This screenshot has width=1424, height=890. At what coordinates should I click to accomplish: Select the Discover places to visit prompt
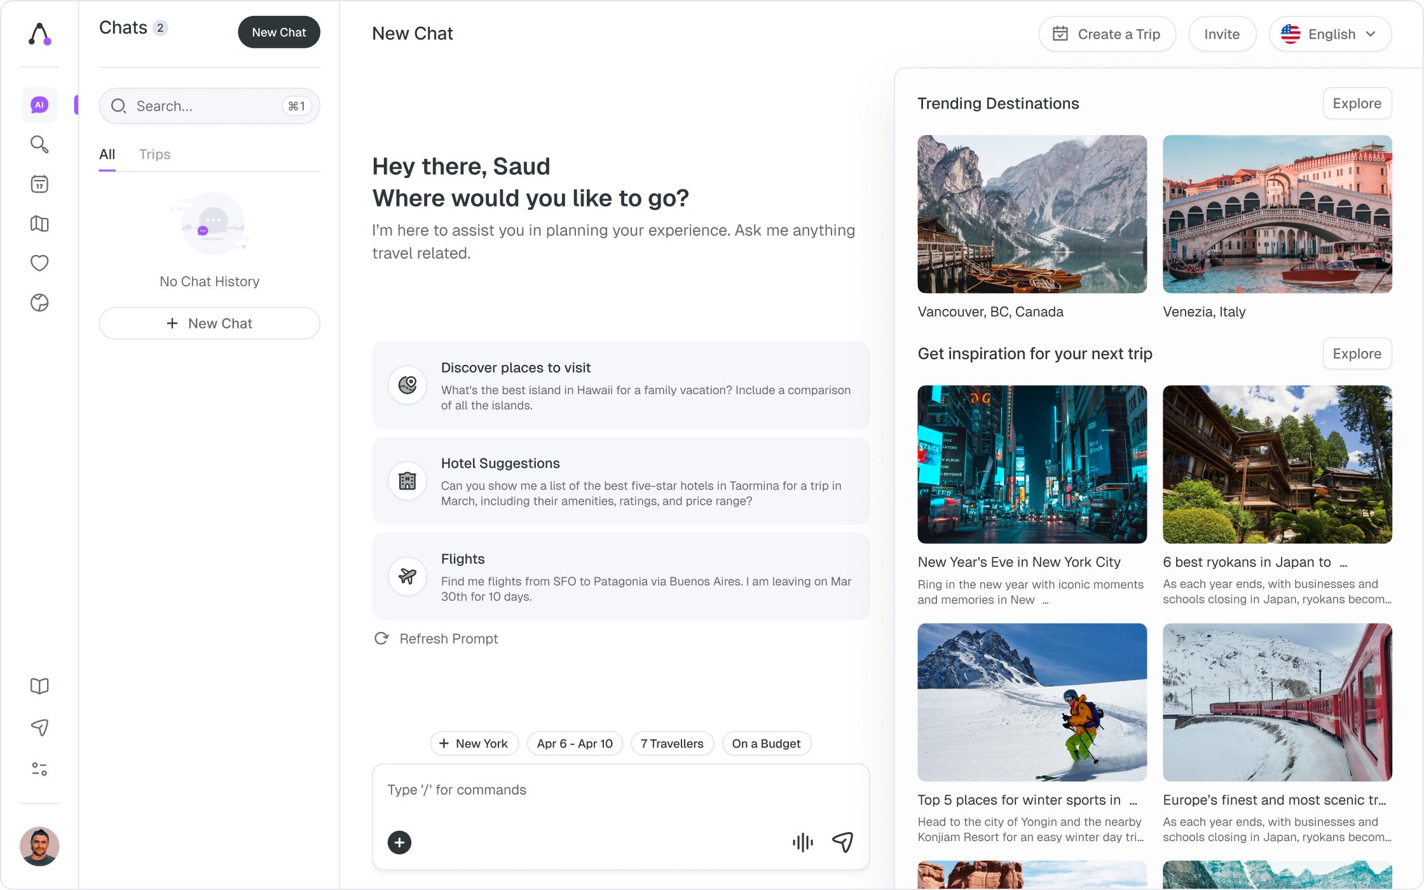click(x=620, y=385)
